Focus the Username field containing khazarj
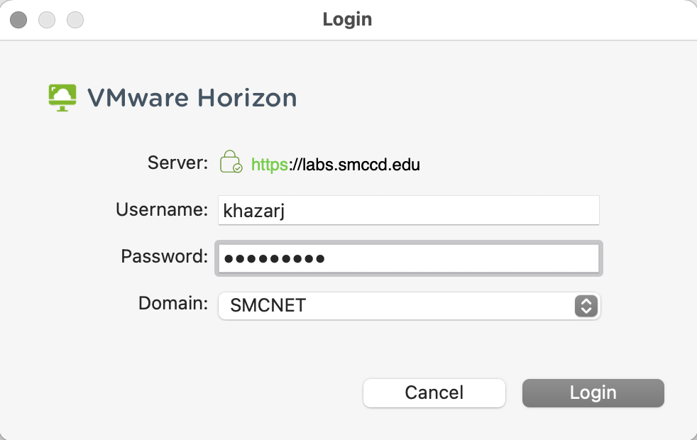This screenshot has width=697, height=440. pyautogui.click(x=409, y=210)
